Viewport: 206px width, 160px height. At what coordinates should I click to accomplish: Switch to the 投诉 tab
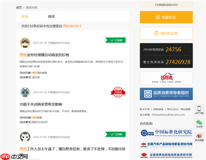pyautogui.click(x=25, y=16)
